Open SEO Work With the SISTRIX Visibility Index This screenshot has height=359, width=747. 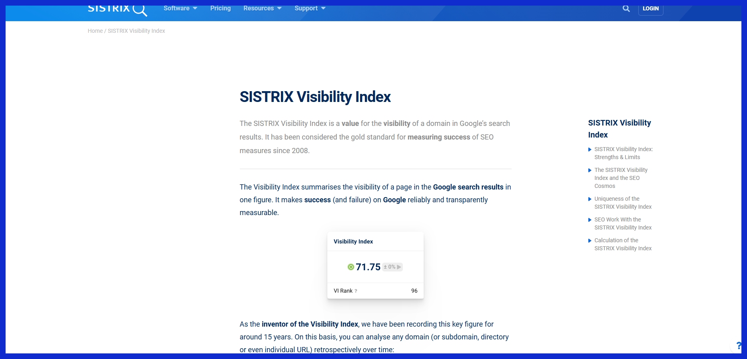(x=623, y=223)
